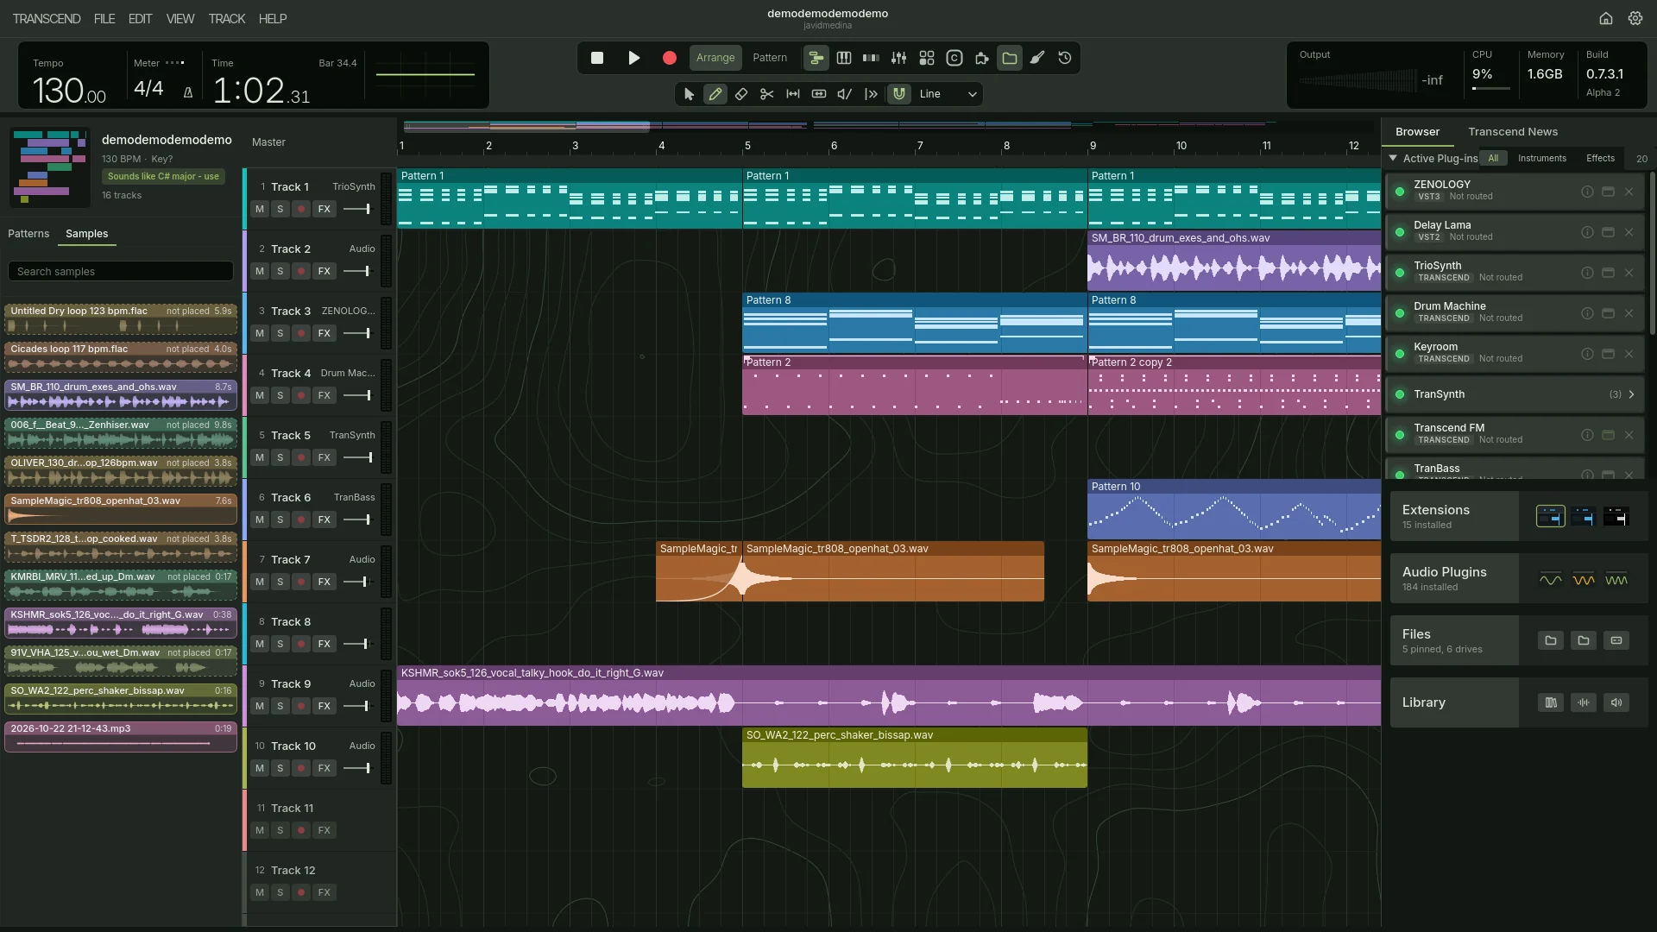Open the Line snap mode dropdown
The image size is (1657, 932).
(x=948, y=94)
